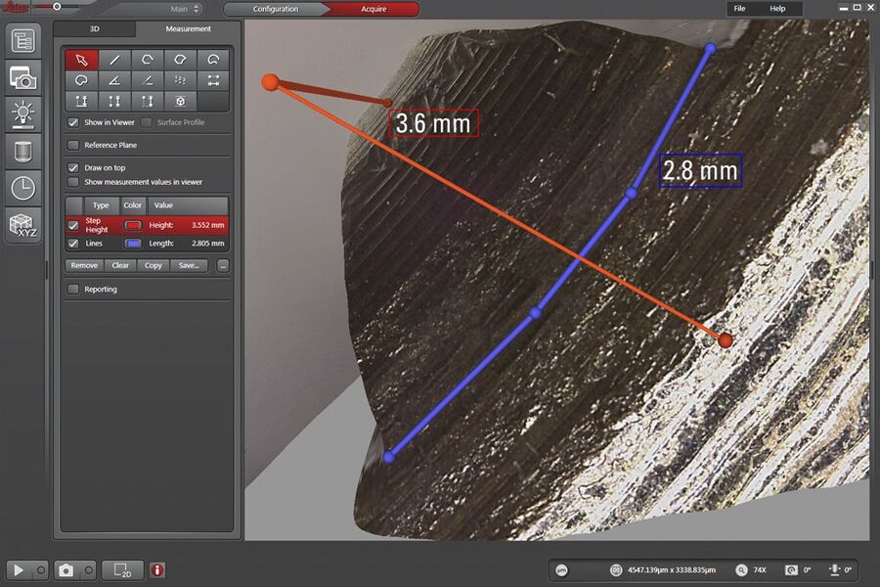The width and height of the screenshot is (880, 587).
Task: Click the clock time-lapse sidebar icon
Action: (x=23, y=187)
